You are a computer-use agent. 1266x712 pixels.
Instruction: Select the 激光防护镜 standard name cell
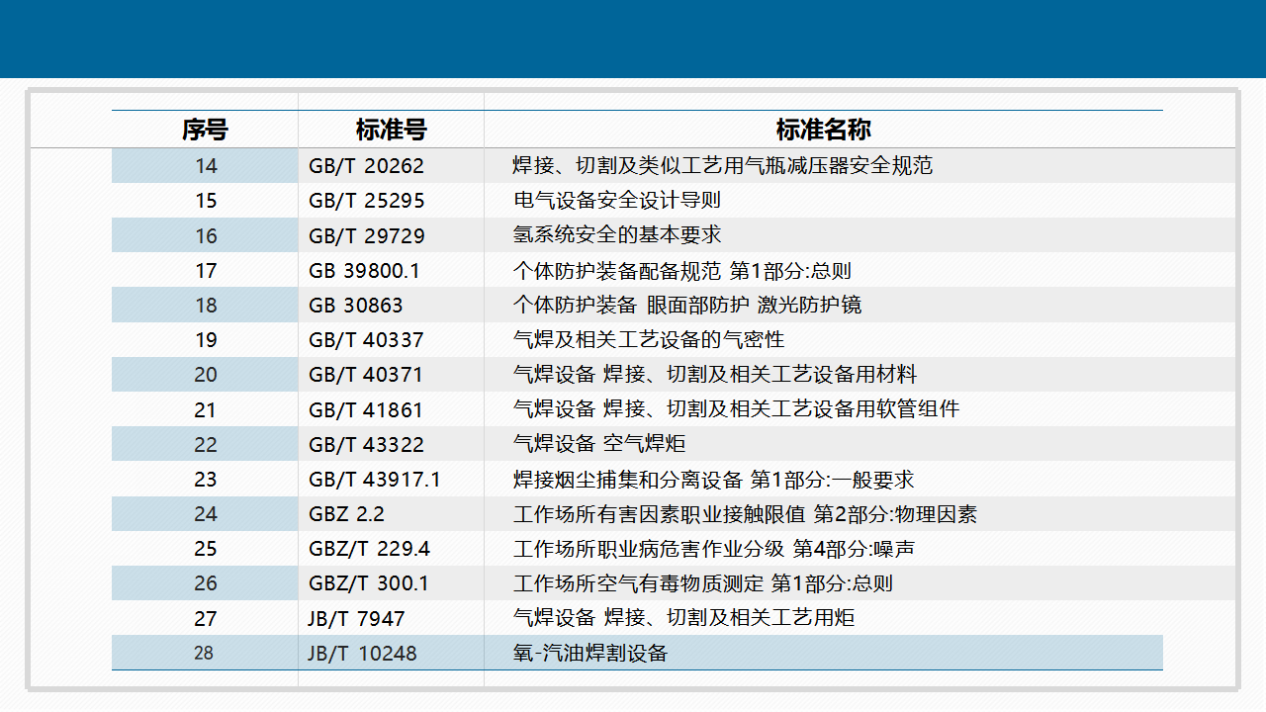(687, 306)
